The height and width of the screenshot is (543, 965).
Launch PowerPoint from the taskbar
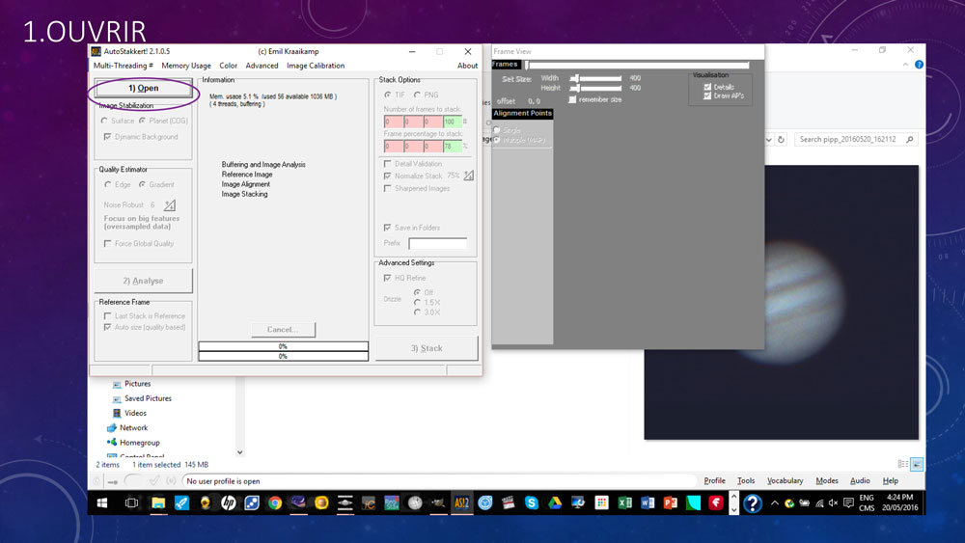pos(671,503)
